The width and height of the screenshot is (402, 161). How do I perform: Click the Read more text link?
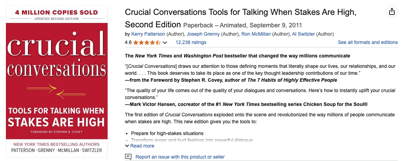(x=142, y=146)
